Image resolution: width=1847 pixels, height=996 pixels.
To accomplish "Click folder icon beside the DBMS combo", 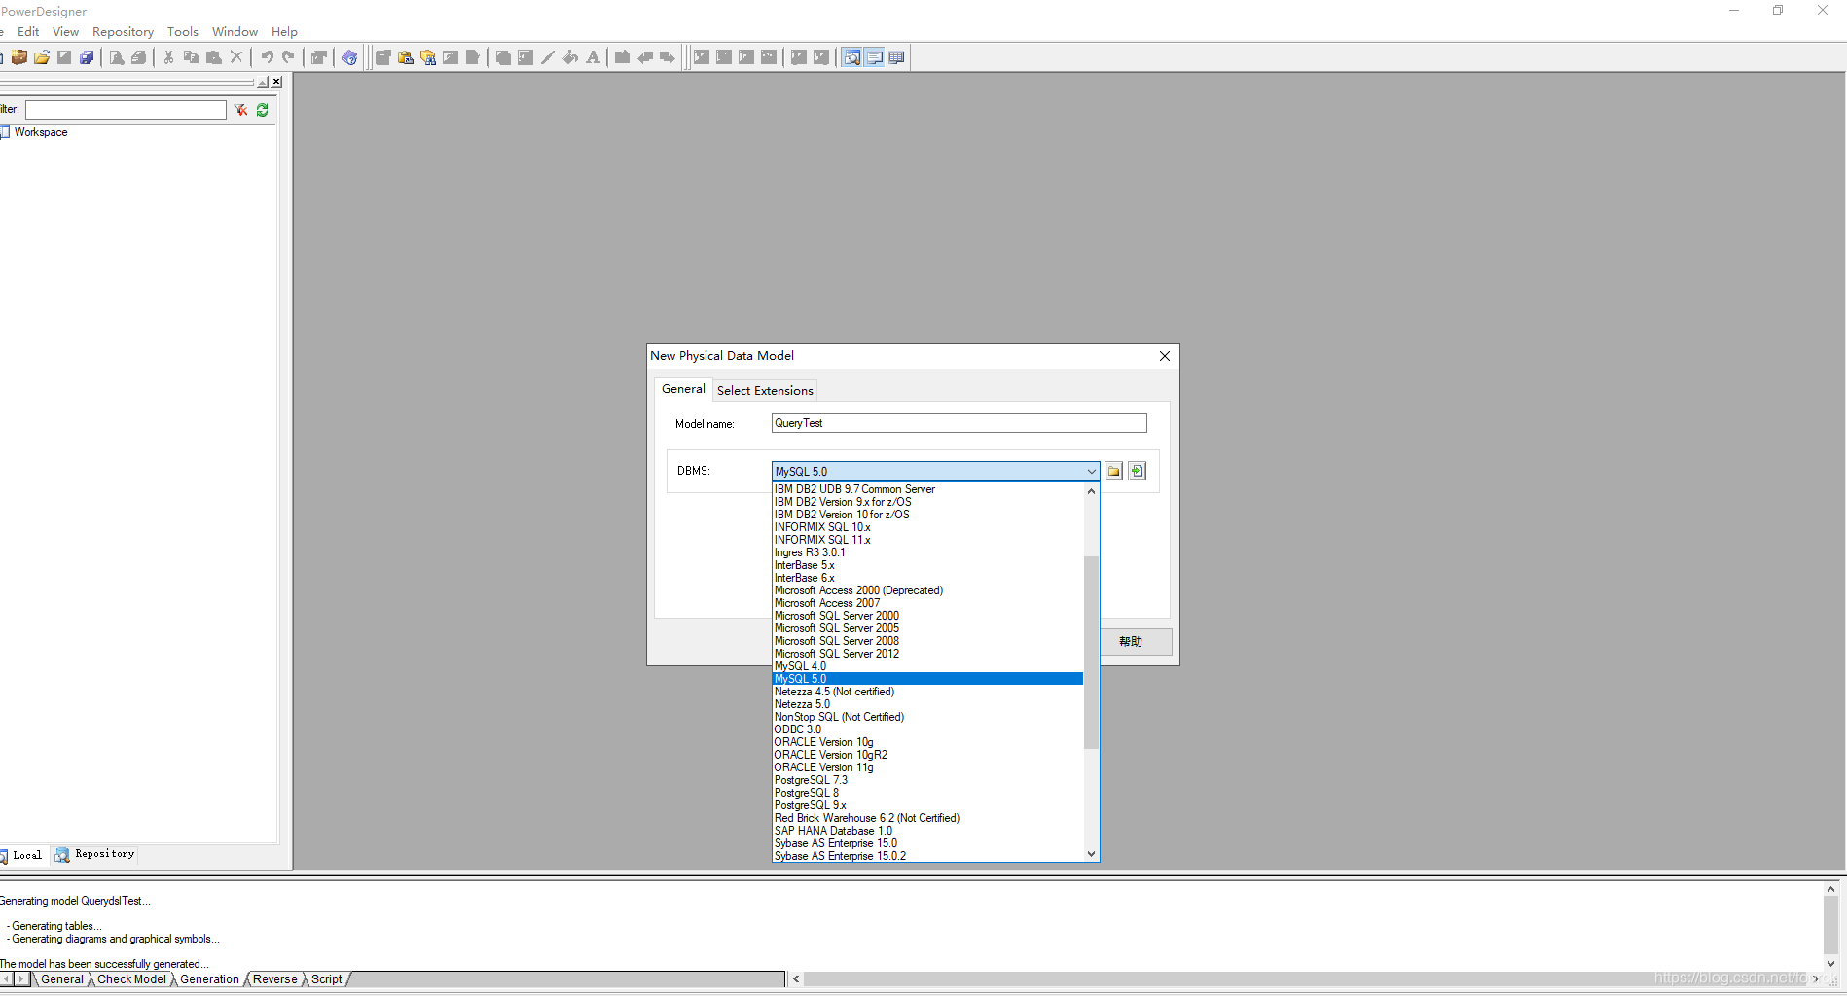I will (x=1113, y=471).
